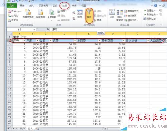
Task: Open the 其他费用 column filter dropdown
Action: (124, 41)
